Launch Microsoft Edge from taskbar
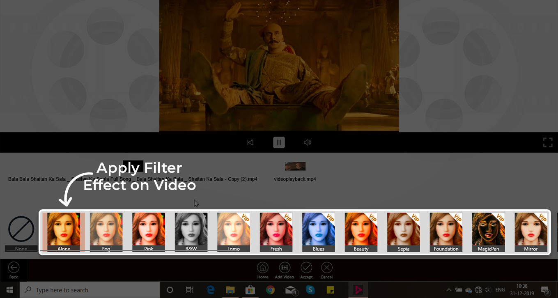Viewport: 558px width, 298px height. pos(211,290)
